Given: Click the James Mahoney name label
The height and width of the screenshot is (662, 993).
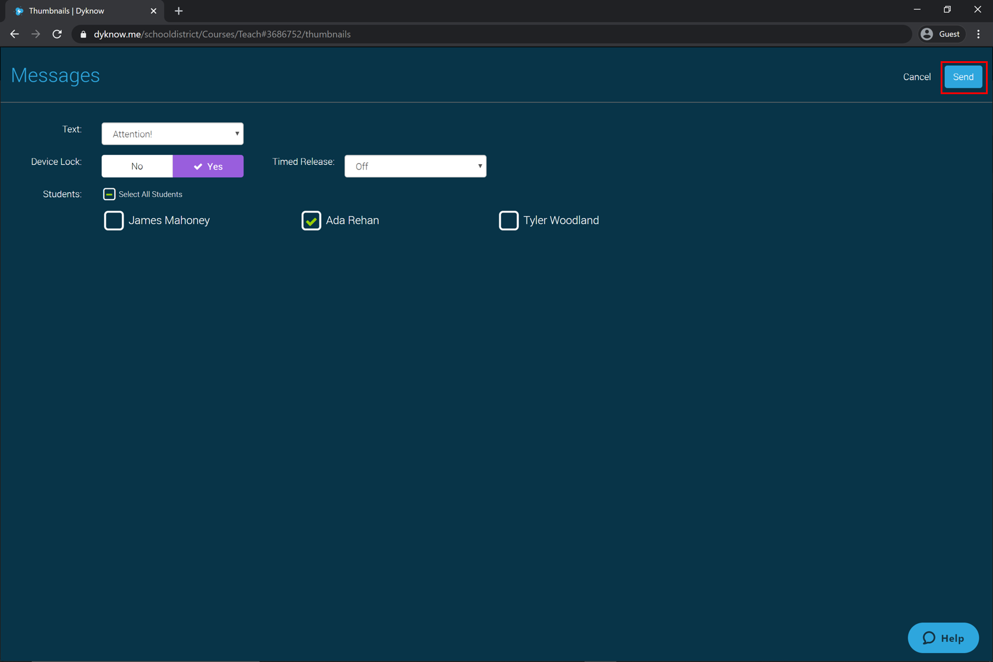Looking at the screenshot, I should click(169, 221).
